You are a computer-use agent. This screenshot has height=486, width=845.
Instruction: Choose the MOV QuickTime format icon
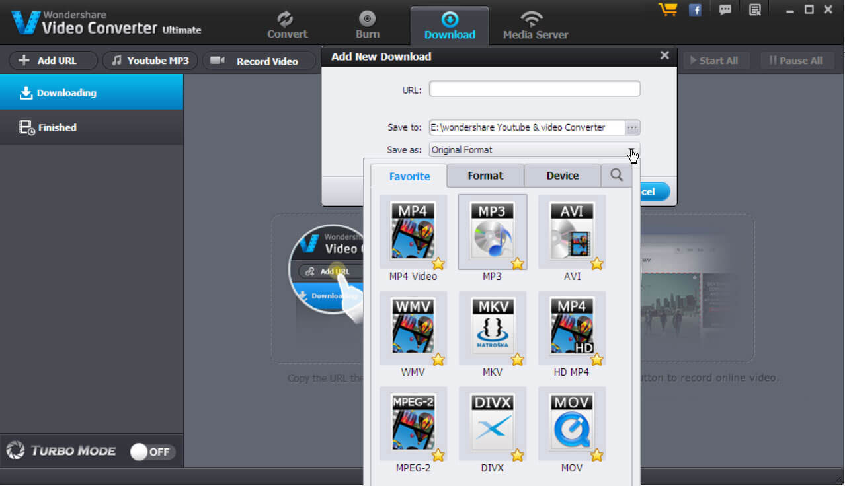[572, 423]
